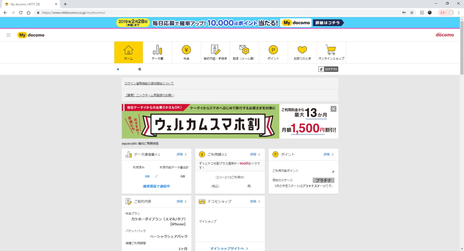Click the site lock icon in address bar

pos(38,13)
